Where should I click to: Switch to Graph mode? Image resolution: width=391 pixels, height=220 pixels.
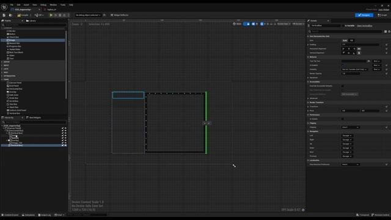pos(382,15)
